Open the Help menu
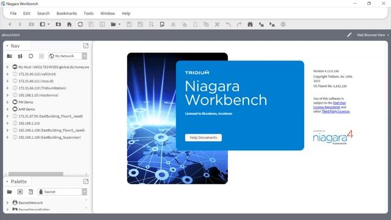This screenshot has height=220, width=391. (126, 13)
